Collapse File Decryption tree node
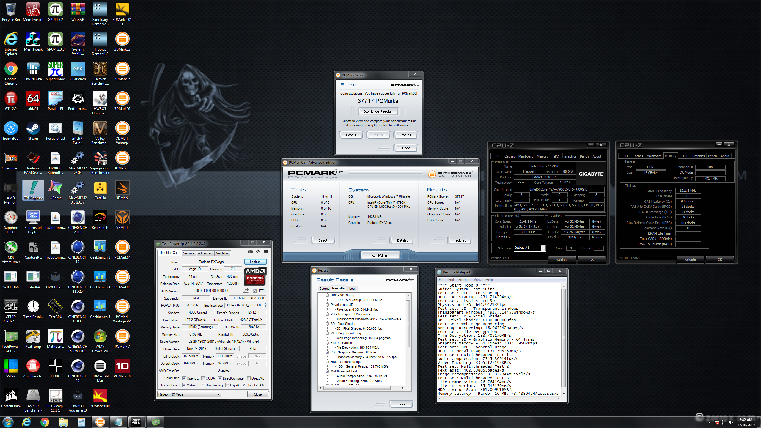Screen dimensions: 761x428 click(x=327, y=343)
